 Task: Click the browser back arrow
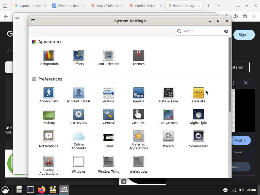pos(6,16)
